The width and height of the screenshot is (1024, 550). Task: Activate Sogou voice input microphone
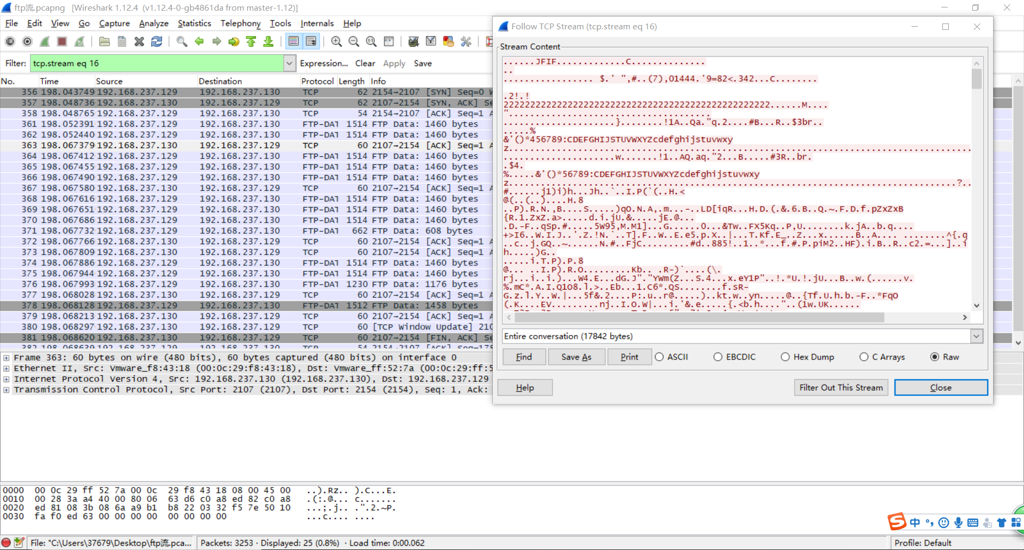(x=958, y=523)
